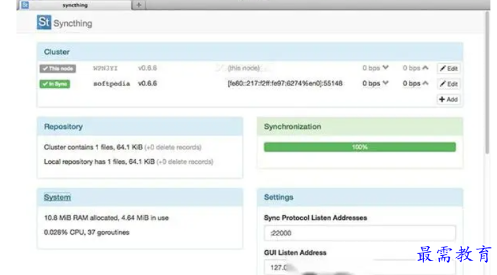
Task: Click the softpedia address fe80::217:f2ff:fe97:6274
Action: (x=285, y=84)
